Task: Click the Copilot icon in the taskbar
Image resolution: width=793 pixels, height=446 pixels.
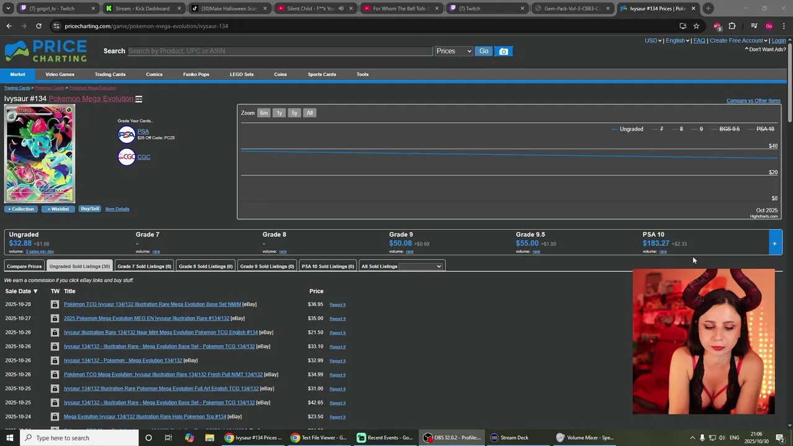Action: click(189, 438)
